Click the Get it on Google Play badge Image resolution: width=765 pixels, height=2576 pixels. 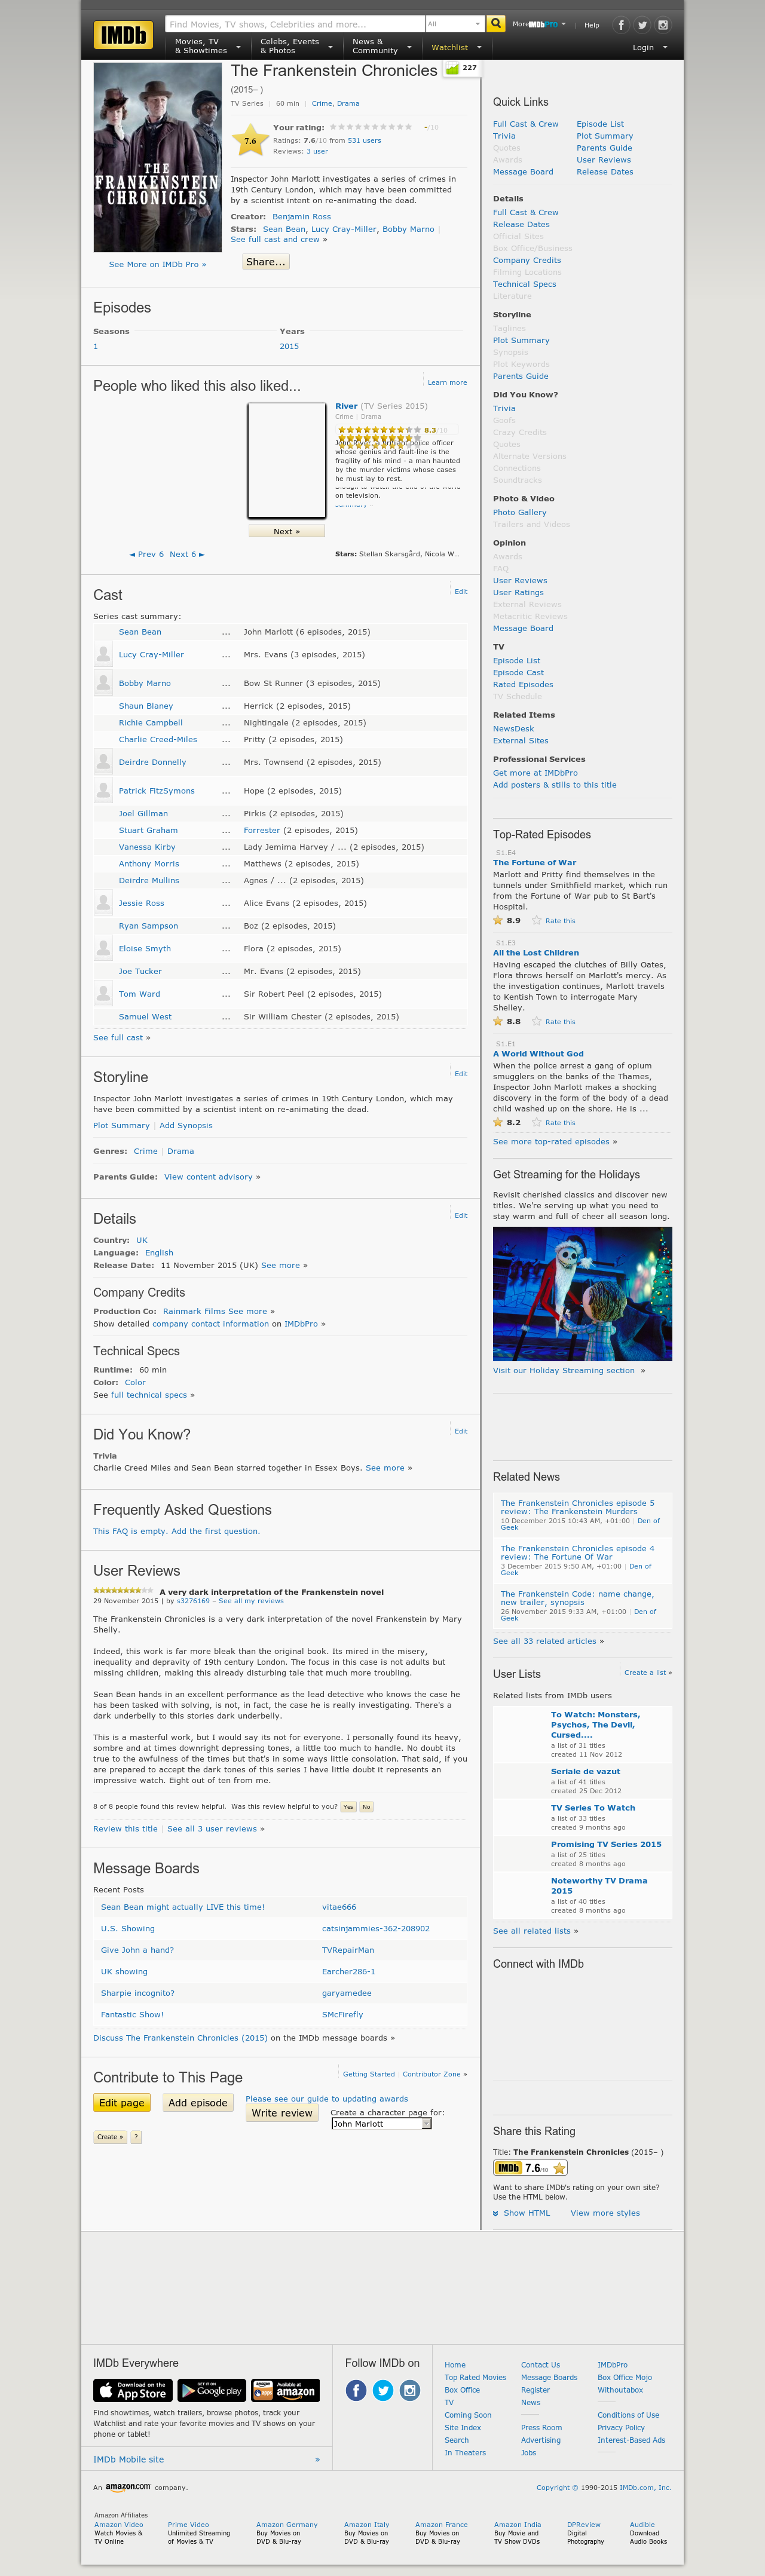pos(211,2390)
